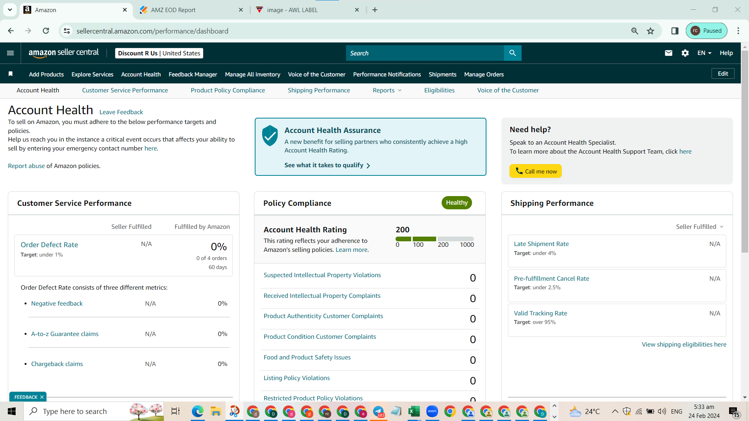Open Product Policy Compliance tab

(228, 90)
